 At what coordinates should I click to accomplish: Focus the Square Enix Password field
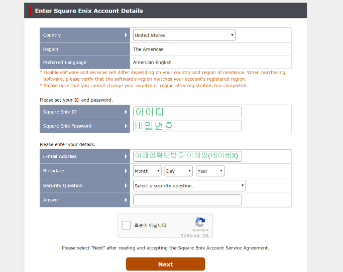tap(187, 126)
